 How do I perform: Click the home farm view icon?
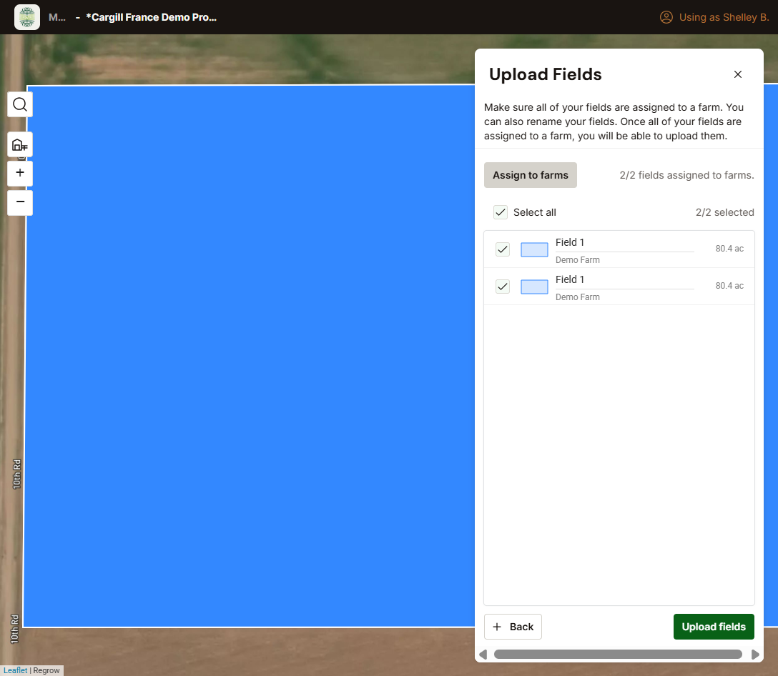coord(19,144)
